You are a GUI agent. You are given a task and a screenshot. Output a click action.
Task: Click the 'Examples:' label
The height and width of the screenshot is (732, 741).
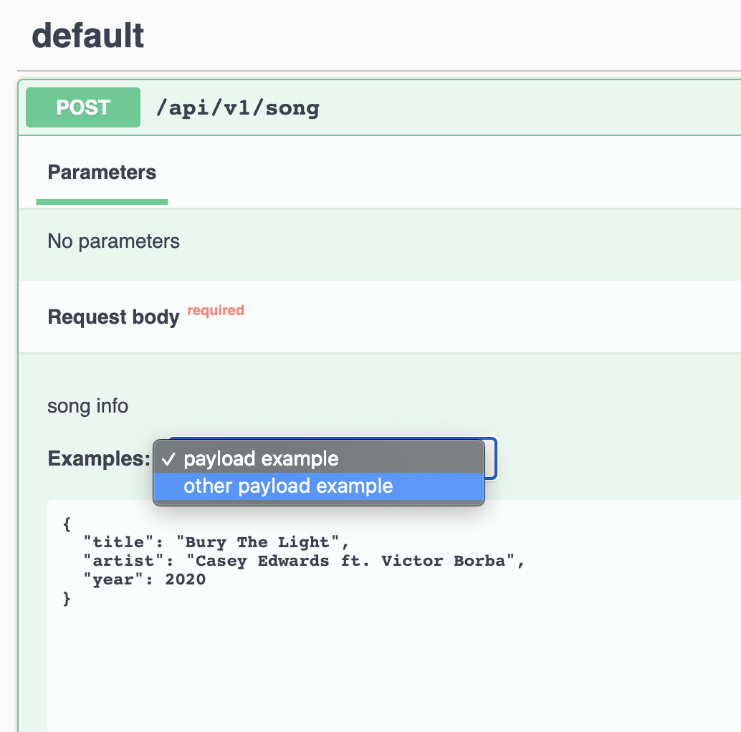pyautogui.click(x=99, y=458)
